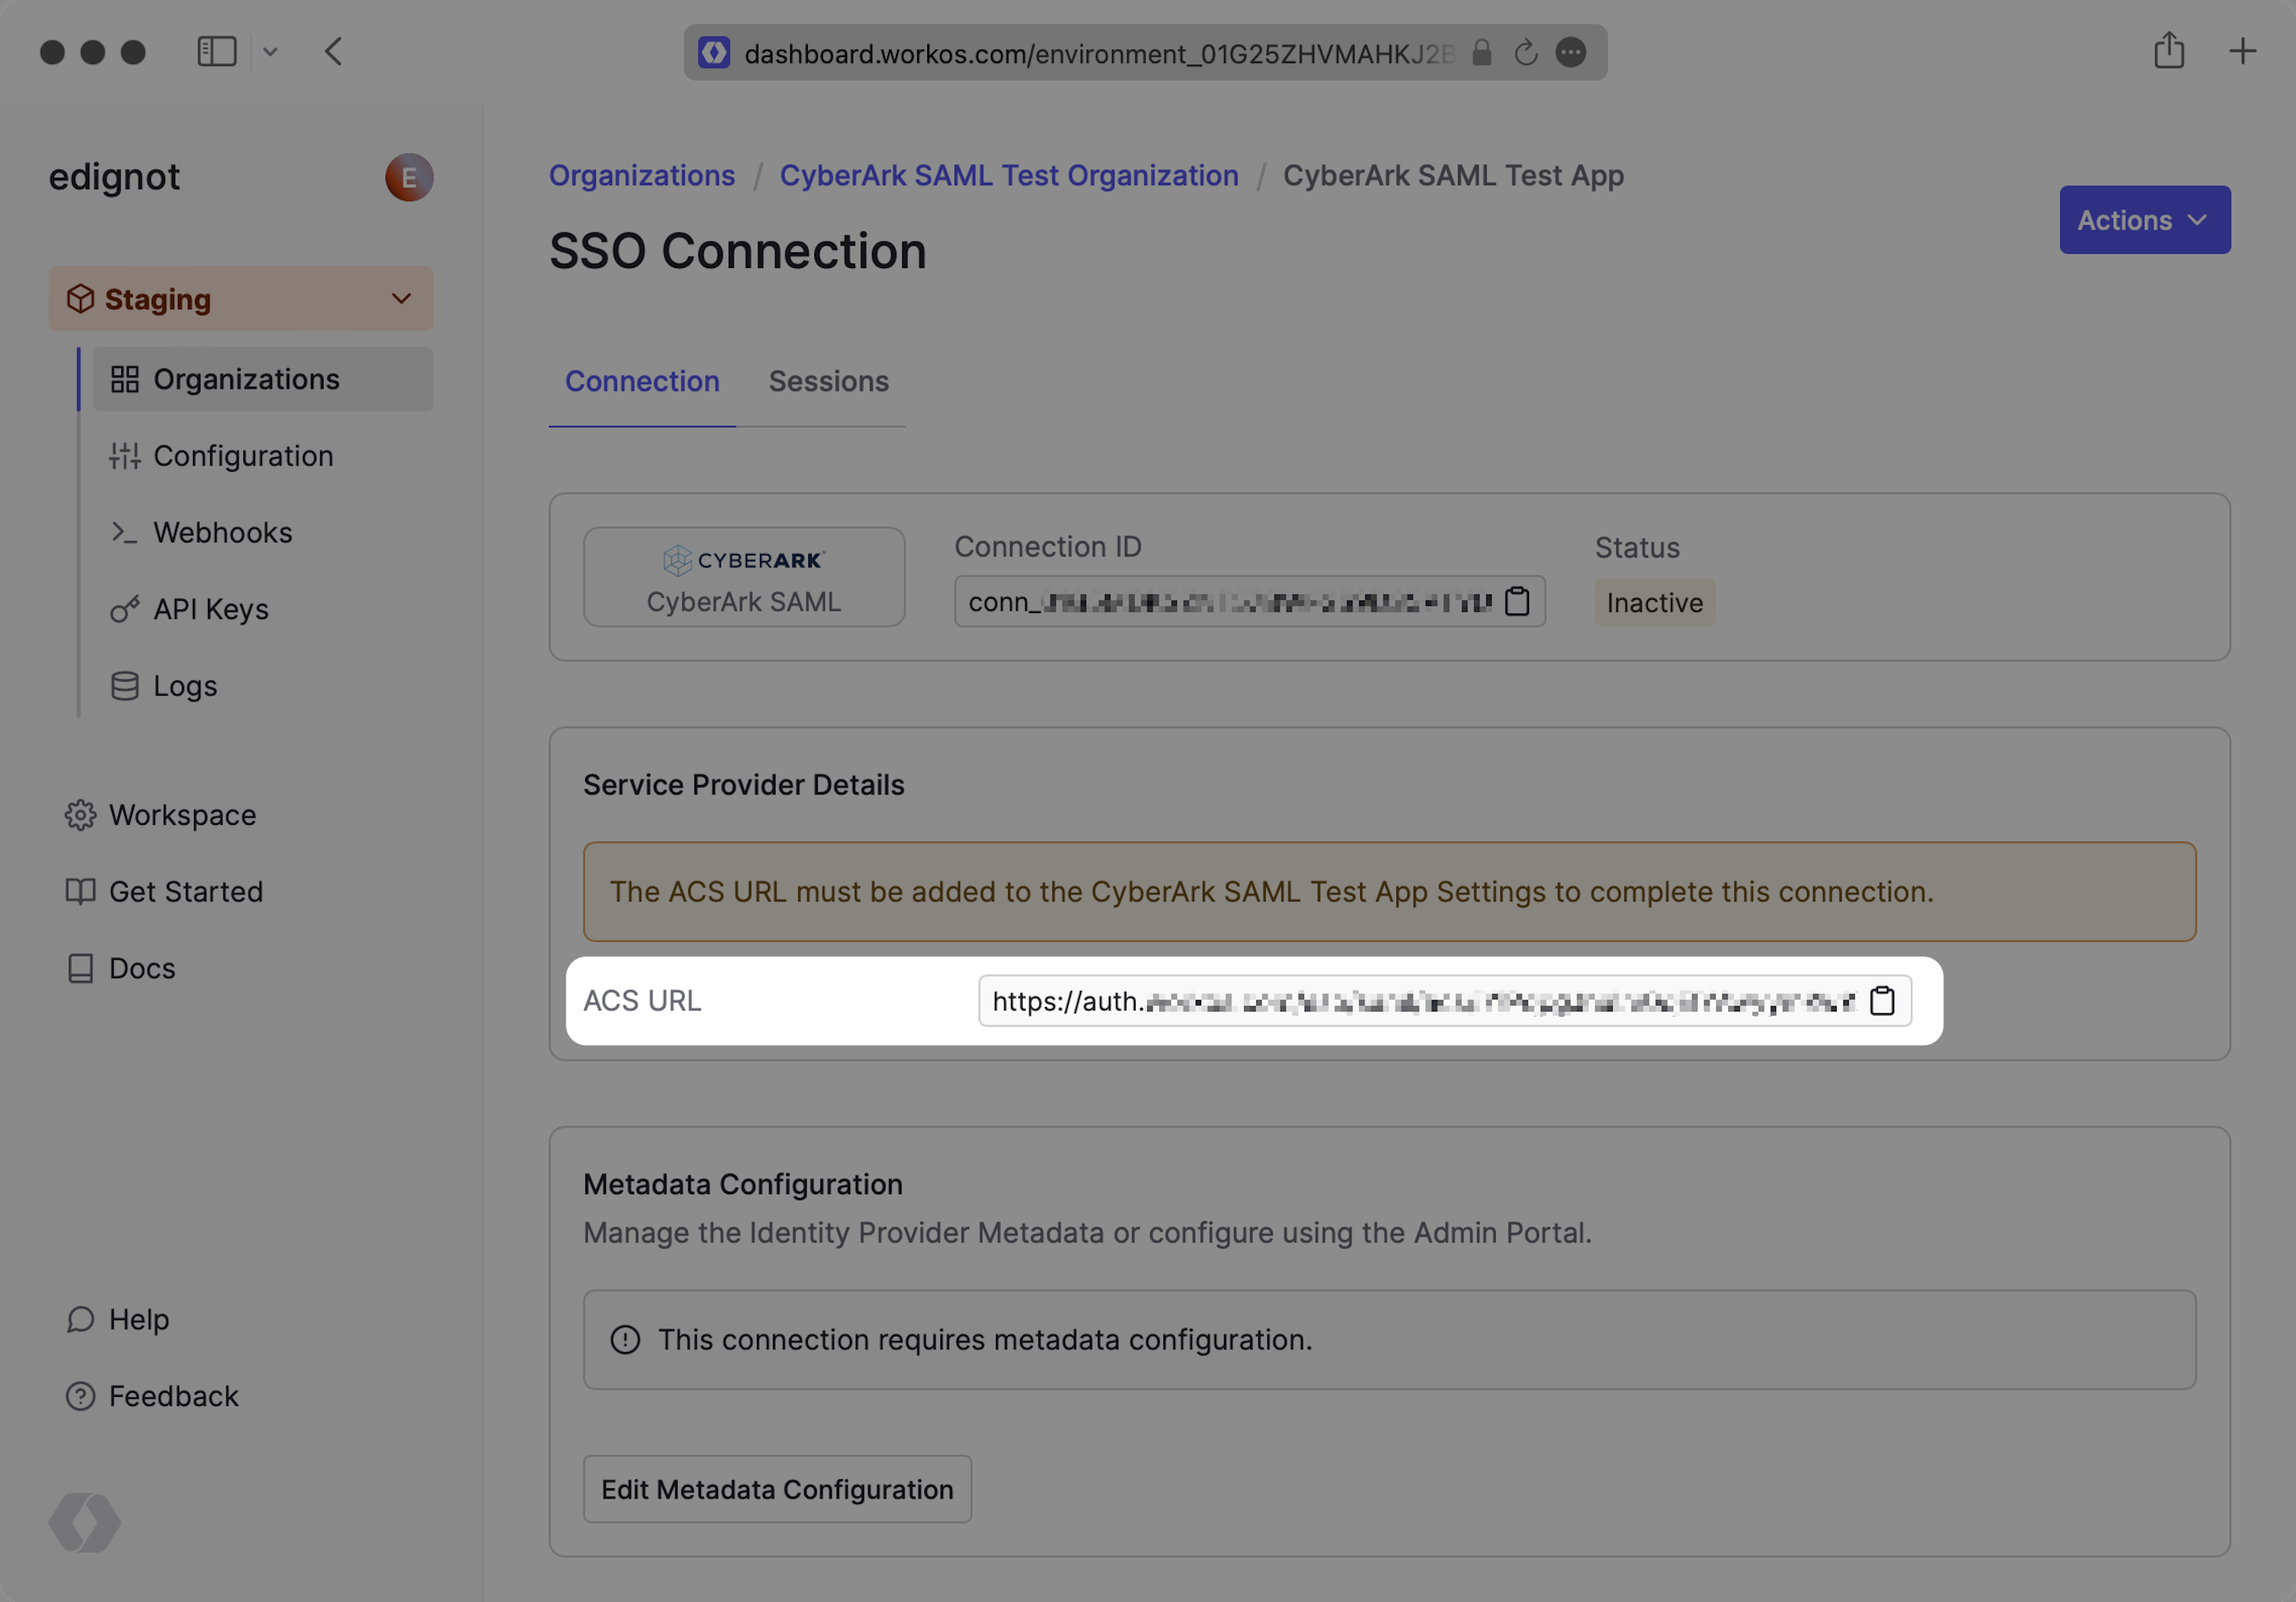This screenshot has width=2296, height=1602.
Task: Reload the page using refresh icon
Action: (x=1525, y=53)
